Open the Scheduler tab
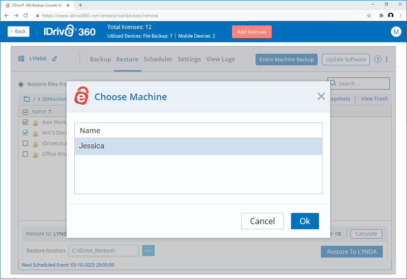The height and width of the screenshot is (279, 407). 158,59
